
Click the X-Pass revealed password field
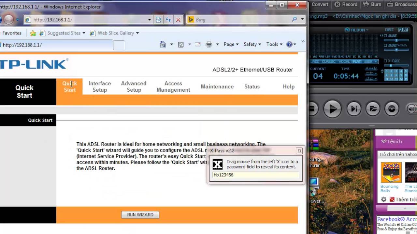(x=256, y=175)
